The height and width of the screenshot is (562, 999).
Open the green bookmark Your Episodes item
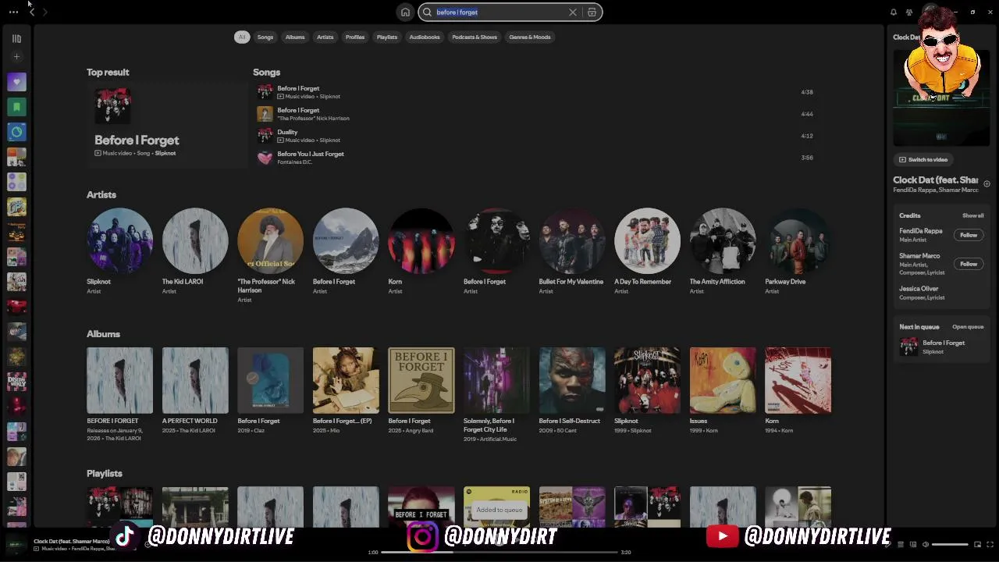(x=16, y=107)
